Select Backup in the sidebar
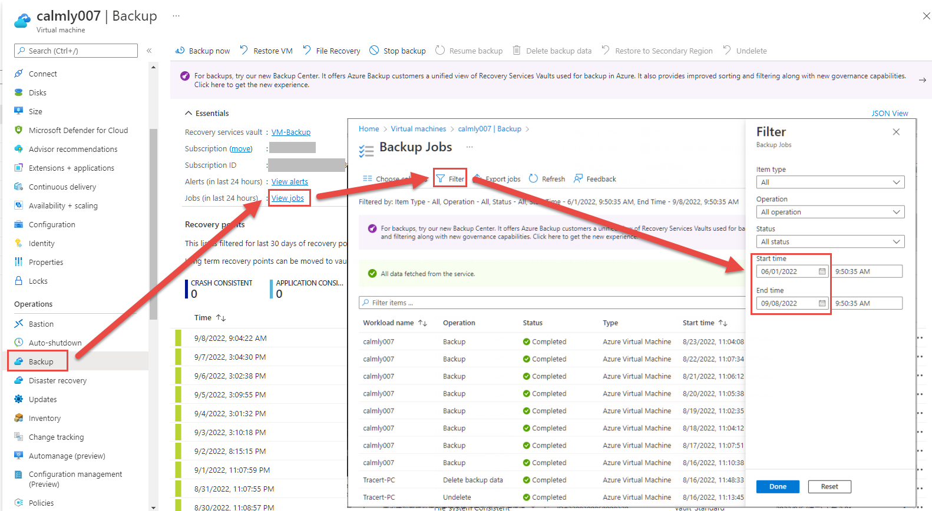Screen dimensions: 932x511 point(41,361)
